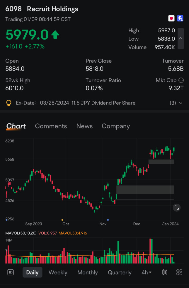Tap the Volume value 957.40K
The height and width of the screenshot is (288, 189).
[165, 47]
